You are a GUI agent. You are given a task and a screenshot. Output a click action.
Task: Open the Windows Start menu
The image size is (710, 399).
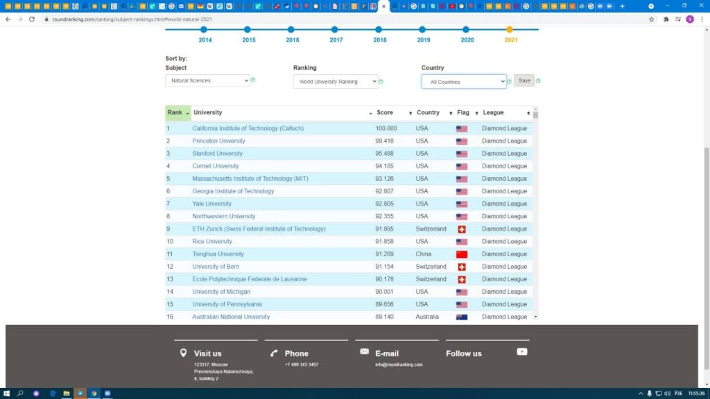click(x=6, y=393)
